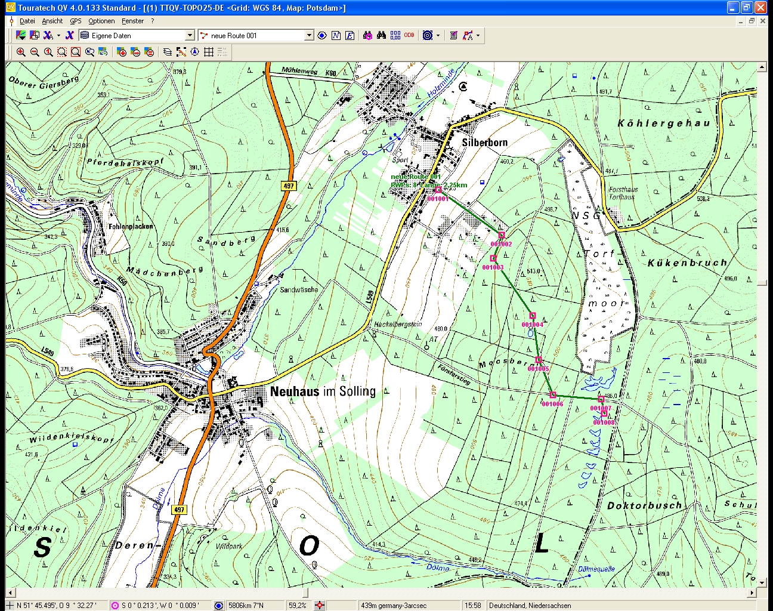Viewport: 773px width, 611px height.
Task: Click the ODB toolbar icon
Action: click(x=409, y=35)
